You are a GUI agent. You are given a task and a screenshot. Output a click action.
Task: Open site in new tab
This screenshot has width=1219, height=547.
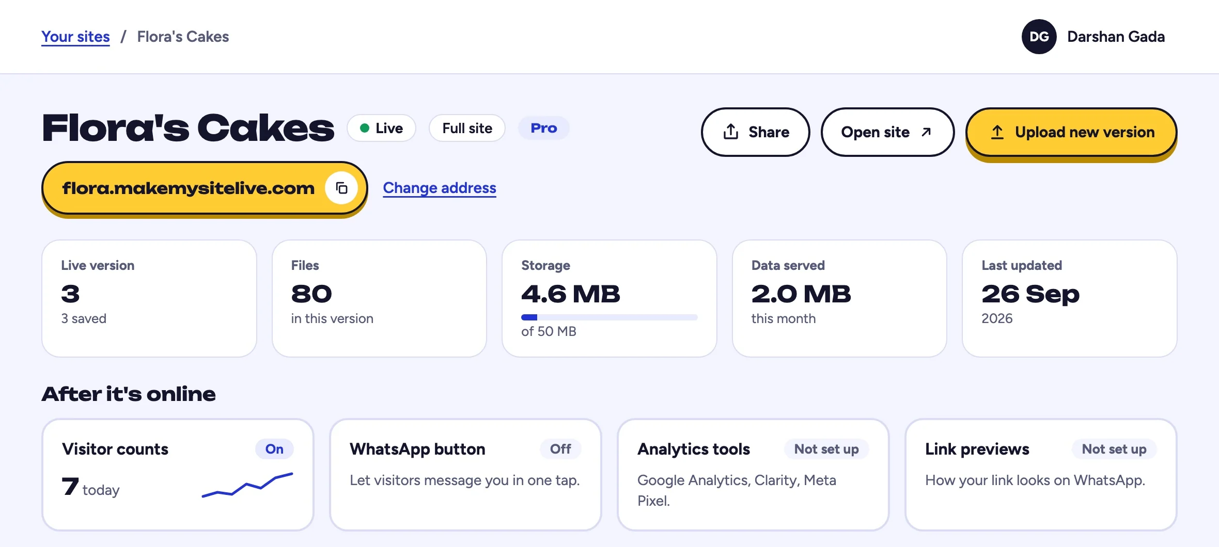pos(887,132)
